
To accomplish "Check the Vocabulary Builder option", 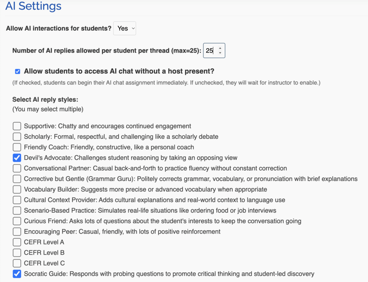I will point(17,189).
